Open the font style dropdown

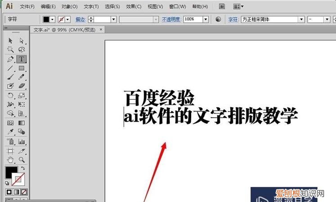pos(327,19)
